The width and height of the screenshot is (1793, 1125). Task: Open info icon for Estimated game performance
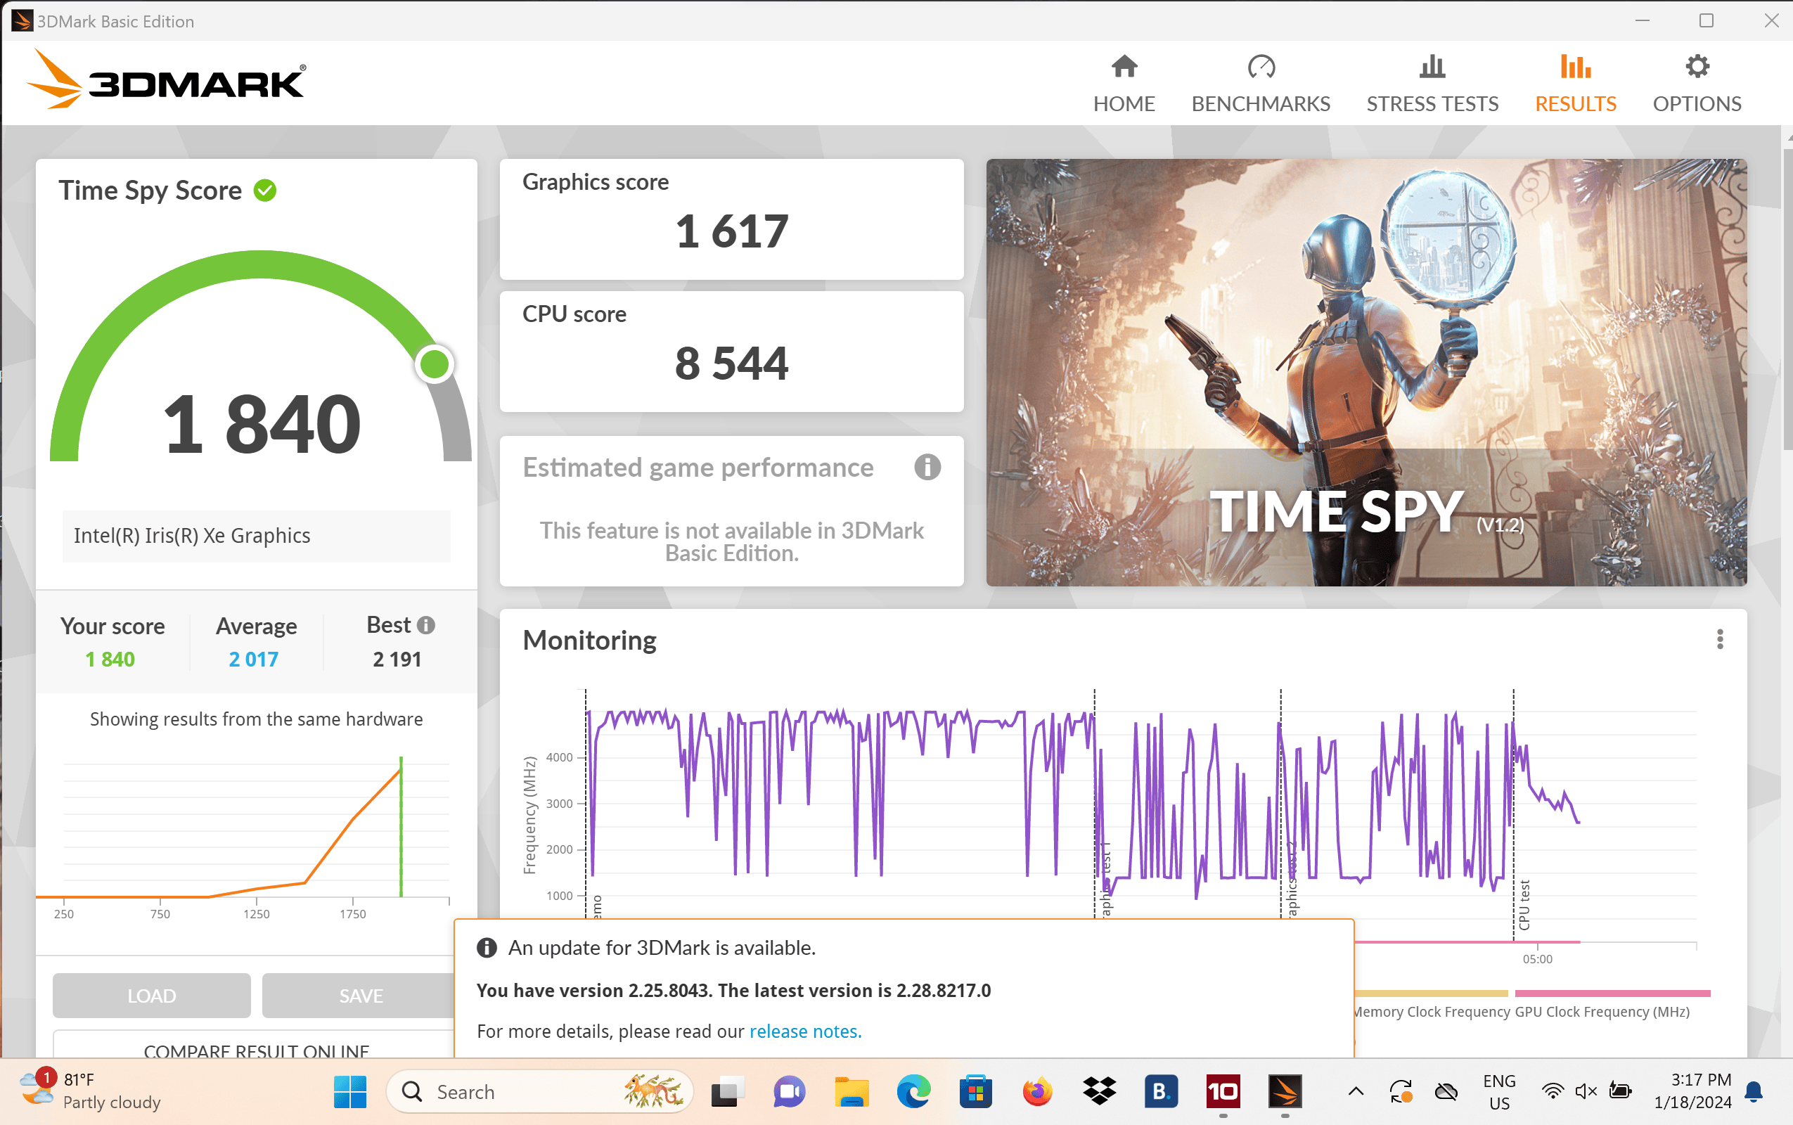[x=927, y=468]
